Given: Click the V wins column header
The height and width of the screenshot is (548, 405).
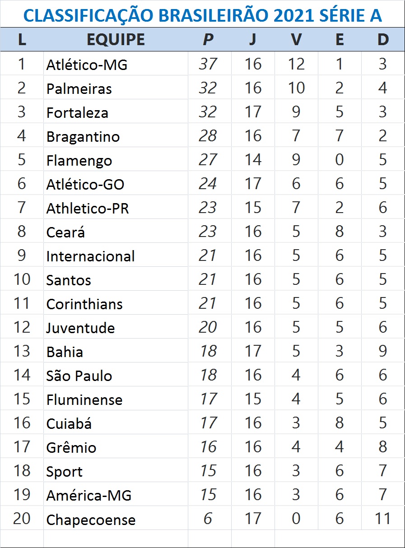Looking at the screenshot, I should 296,40.
